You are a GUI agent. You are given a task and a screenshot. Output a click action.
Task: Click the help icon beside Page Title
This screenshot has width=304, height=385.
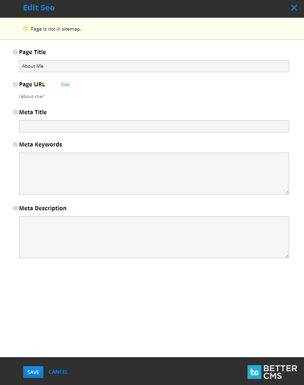pyautogui.click(x=15, y=52)
